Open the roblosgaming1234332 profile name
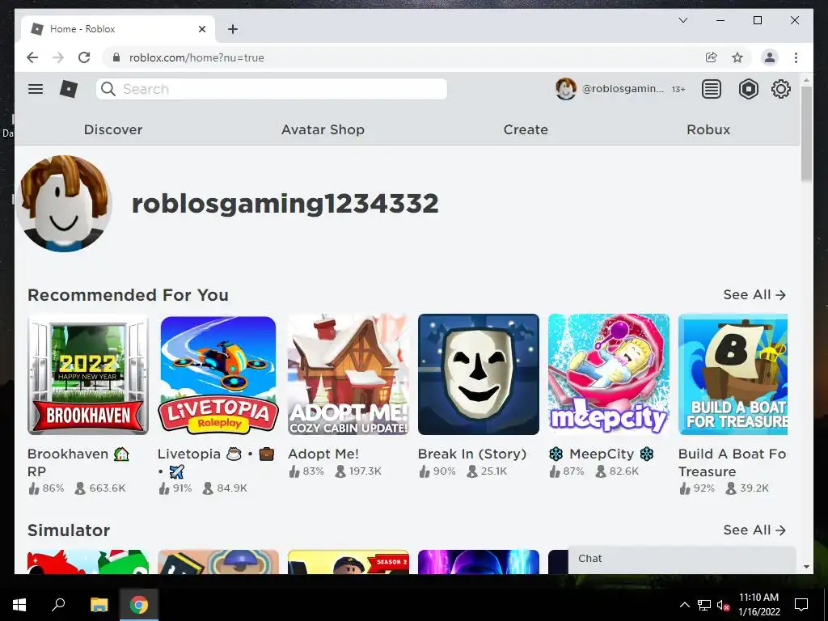828x621 pixels. pos(285,203)
